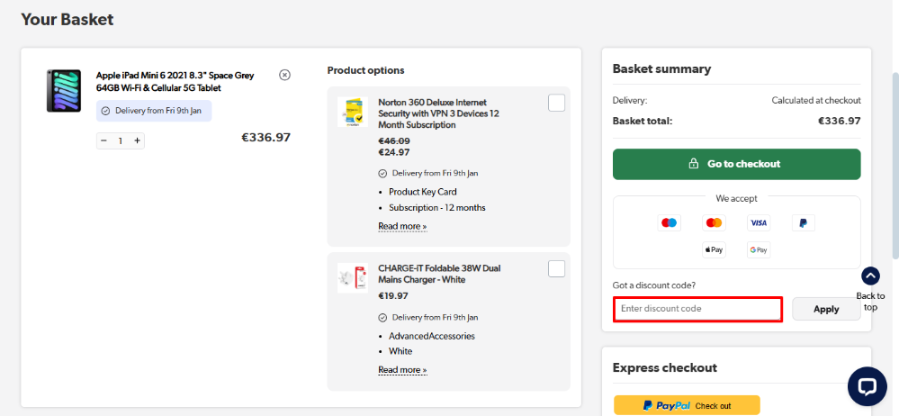
Task: Open the iPad Mini 6 product thumbnail
Action: (x=64, y=91)
